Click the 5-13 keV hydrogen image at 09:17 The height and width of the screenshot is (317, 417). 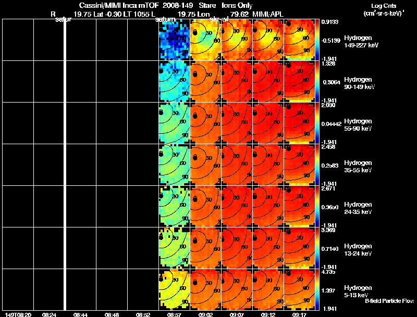[x=299, y=289]
